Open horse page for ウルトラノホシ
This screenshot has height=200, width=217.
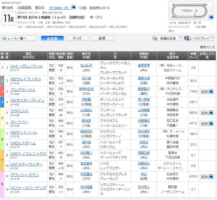[x=25, y=79]
